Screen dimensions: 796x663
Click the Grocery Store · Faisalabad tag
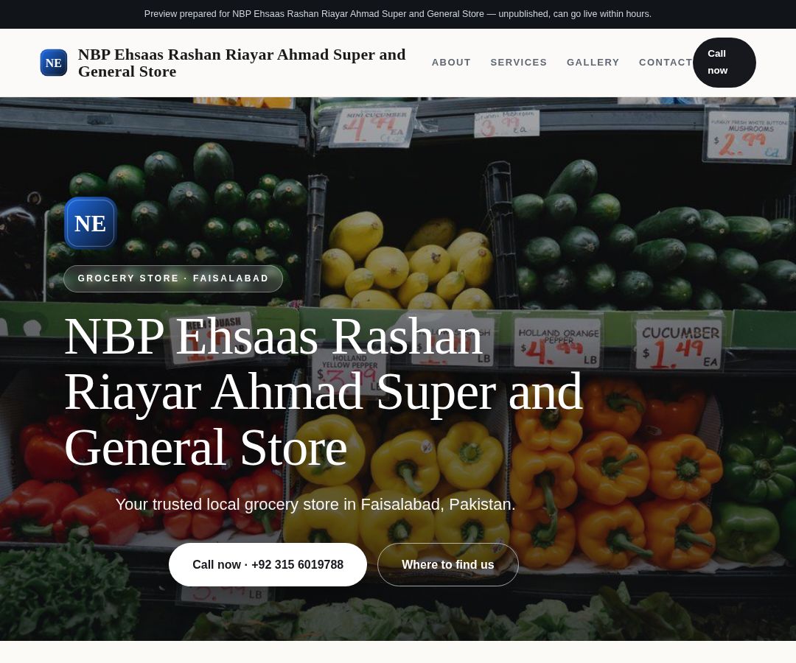coord(173,278)
